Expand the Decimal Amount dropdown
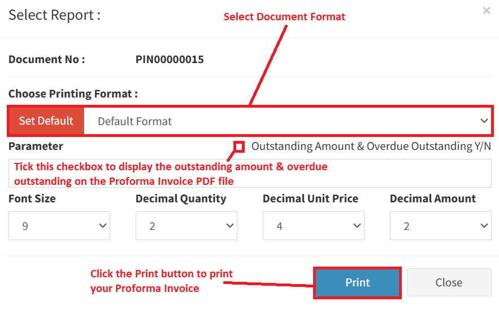499x319 pixels. (x=440, y=226)
